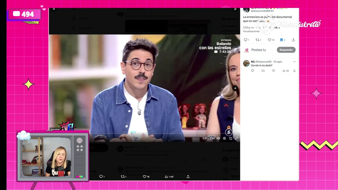The image size is (338, 190).
Task: Open @Rubencai99 handle link
Action: pos(263,62)
